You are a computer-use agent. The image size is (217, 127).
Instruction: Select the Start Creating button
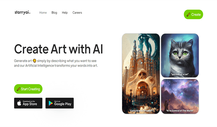pos(28,89)
